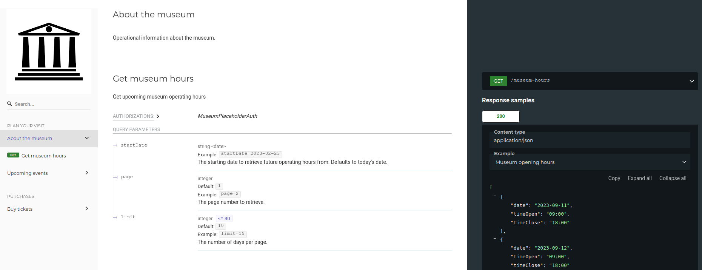
Task: Click the About the museum sidebar label
Action: [x=29, y=139]
